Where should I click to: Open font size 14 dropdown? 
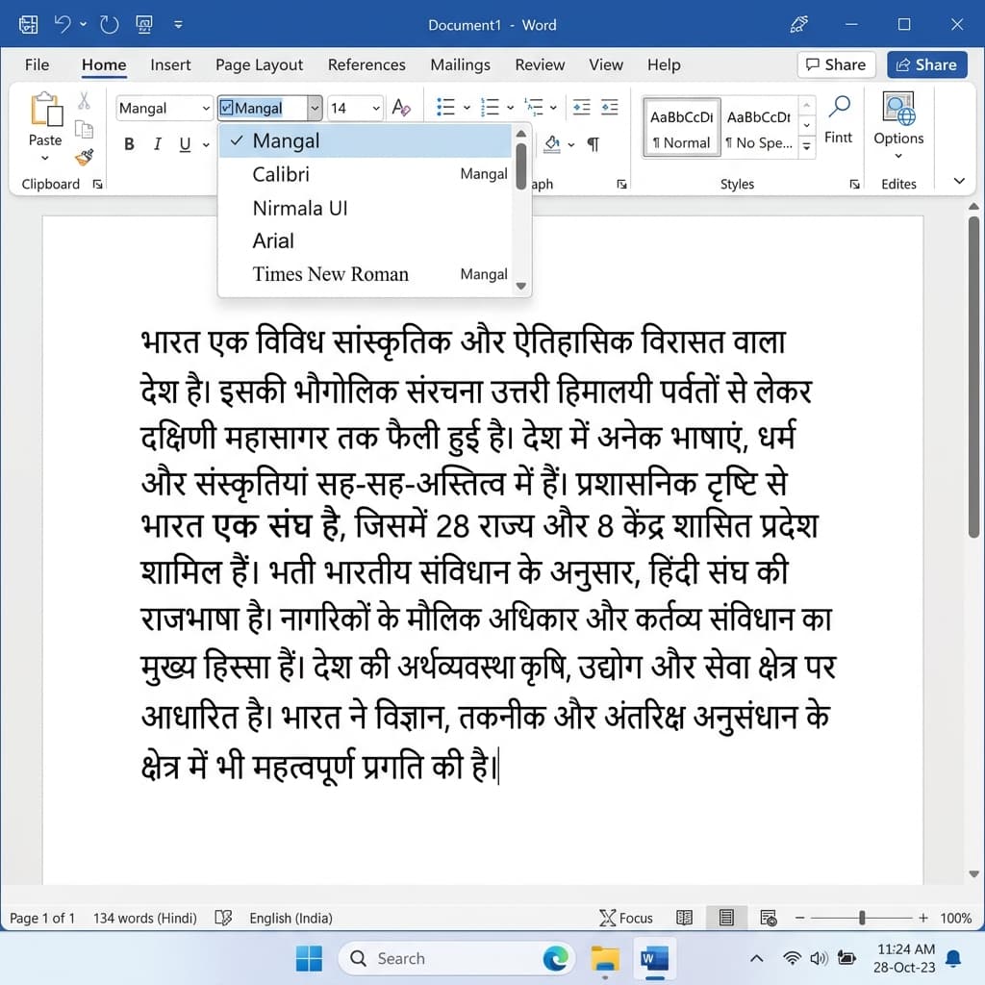(x=376, y=108)
